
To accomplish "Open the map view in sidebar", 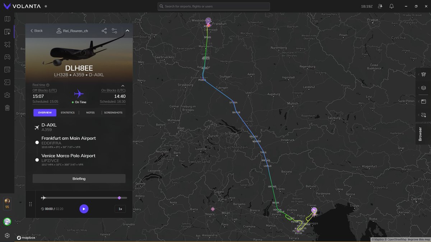I will coord(7,19).
